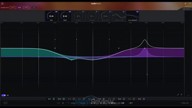Select the Stereo speaker effect preset
Screen dimensions: 192x108
coord(13,7)
